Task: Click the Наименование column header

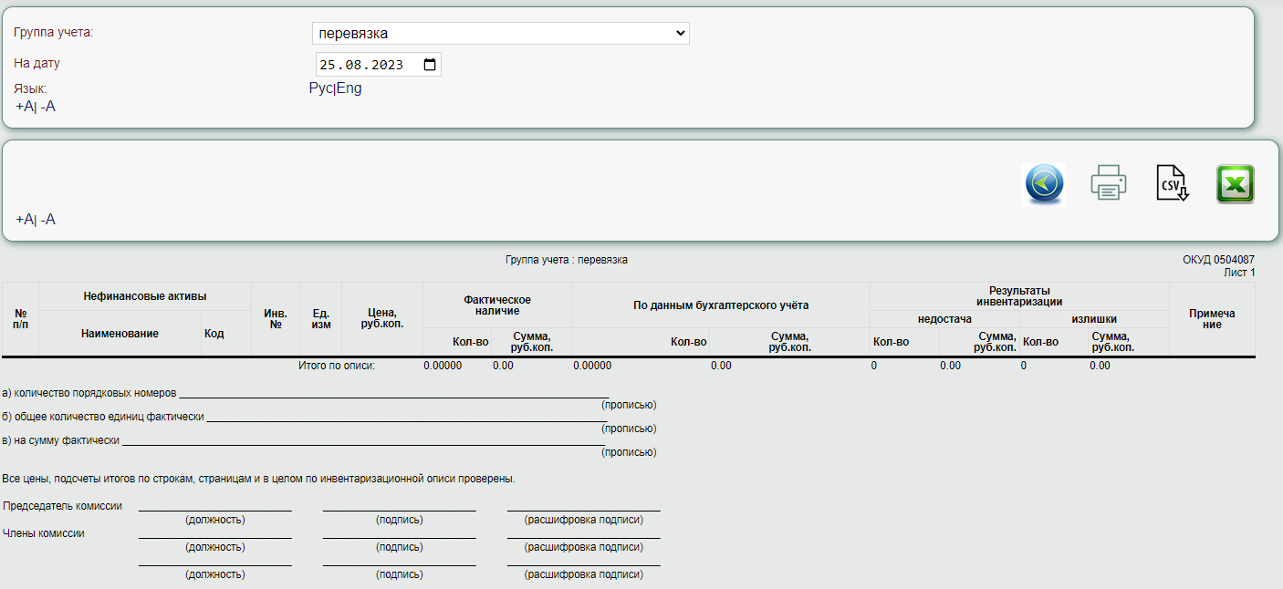Action: 120,334
